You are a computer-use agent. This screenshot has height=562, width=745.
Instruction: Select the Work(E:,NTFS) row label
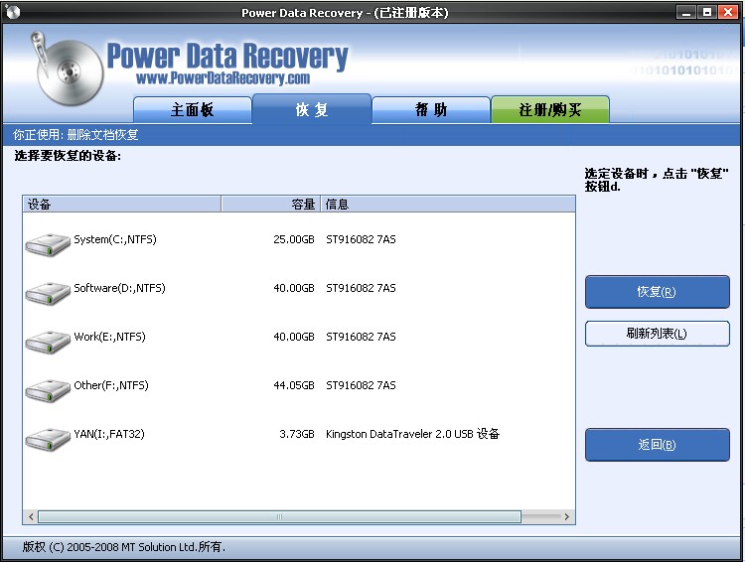coord(109,337)
